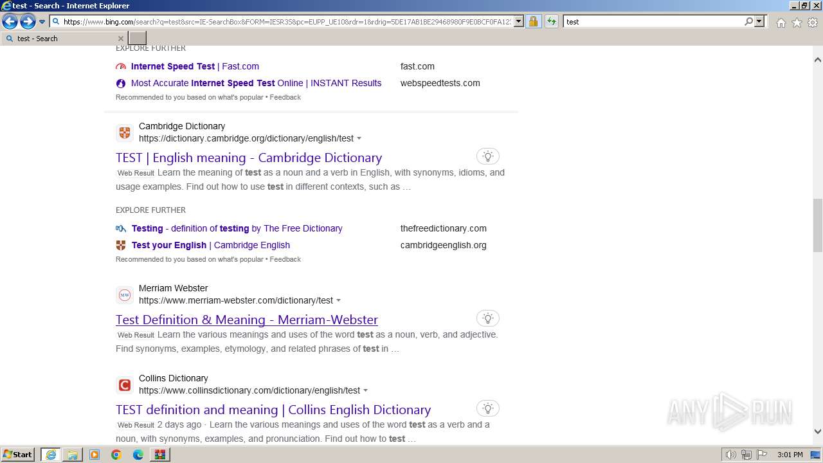Click the page scrollbar down arrow

pyautogui.click(x=817, y=431)
